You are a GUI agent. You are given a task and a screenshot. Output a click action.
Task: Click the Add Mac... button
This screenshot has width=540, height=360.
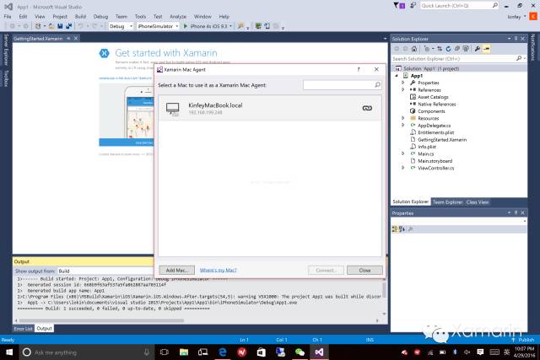(x=177, y=270)
